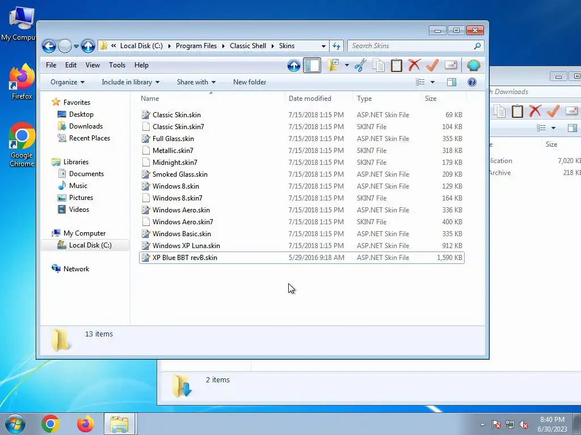Open Folder Options from the toolbar

pyautogui.click(x=334, y=66)
